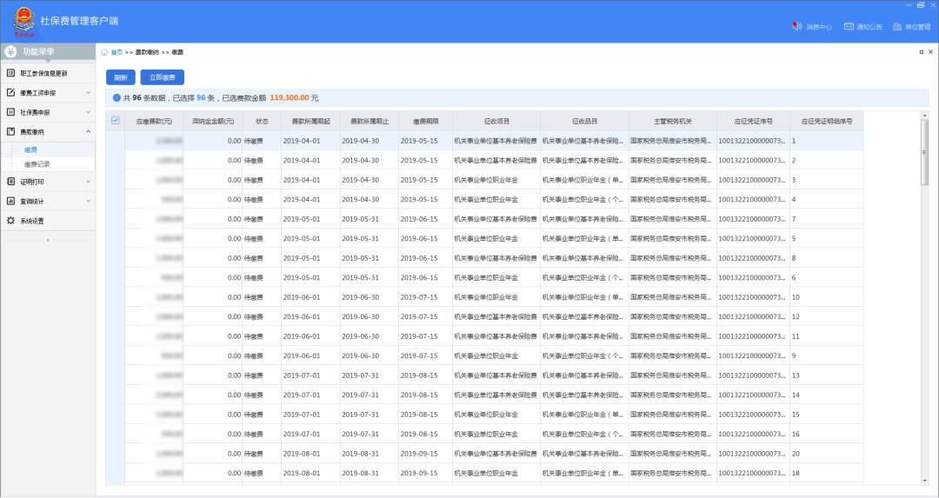
Task: Click the 系统设置 gear icon
Action: (11, 221)
